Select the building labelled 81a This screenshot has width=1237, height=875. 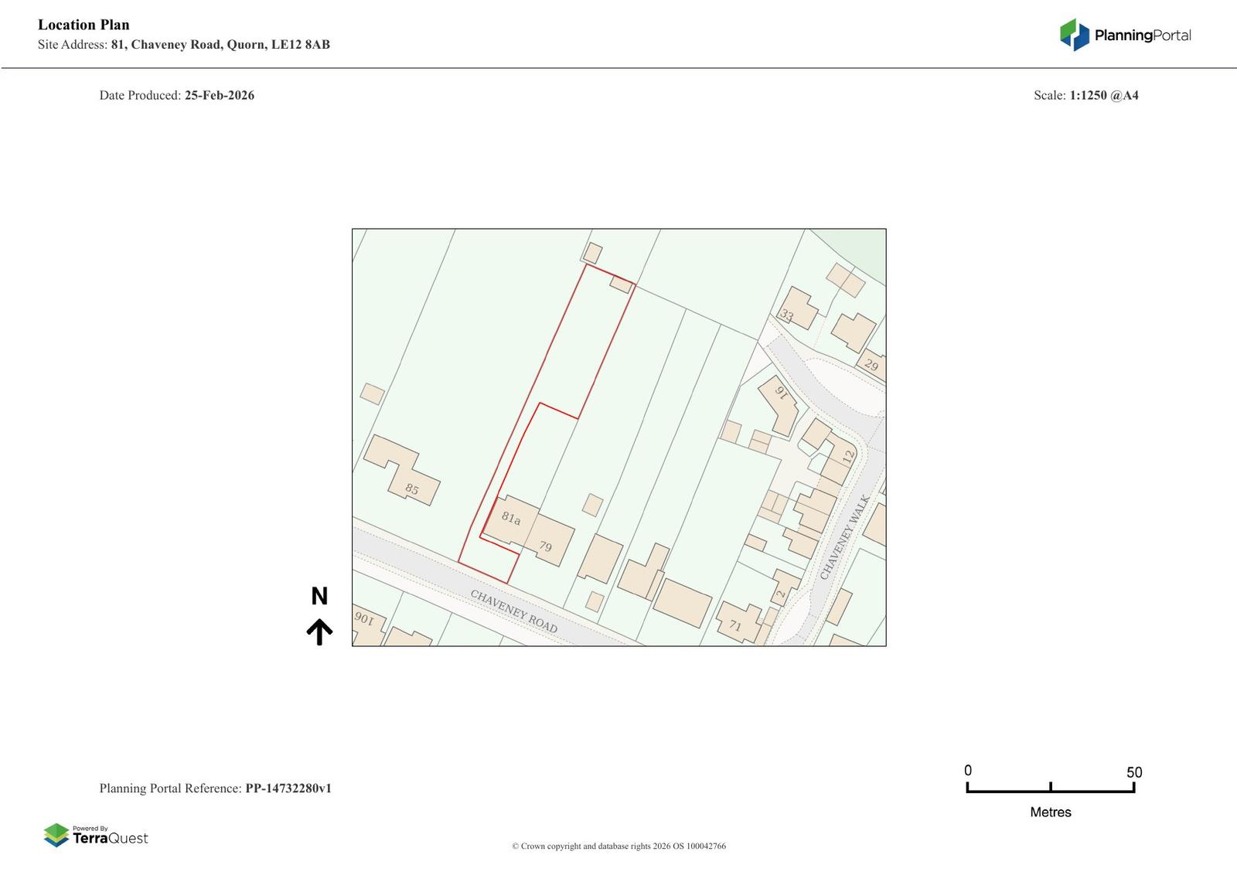point(510,519)
